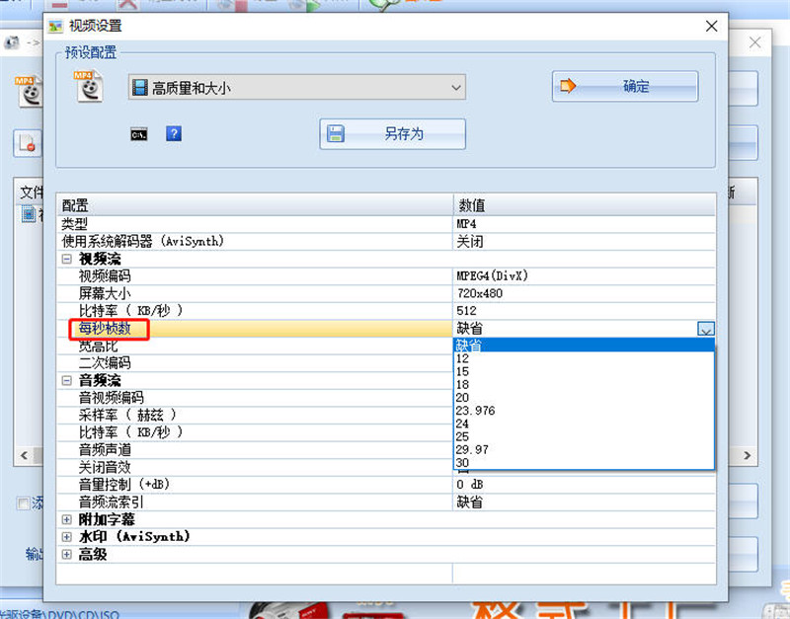The height and width of the screenshot is (619, 790).
Task: Click the blue question mark help icon
Action: [x=174, y=133]
